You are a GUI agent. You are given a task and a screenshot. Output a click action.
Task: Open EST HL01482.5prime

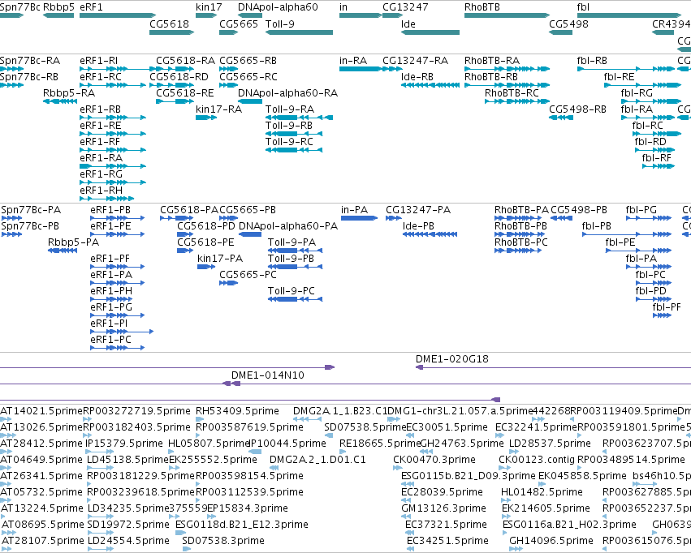click(x=505, y=499)
